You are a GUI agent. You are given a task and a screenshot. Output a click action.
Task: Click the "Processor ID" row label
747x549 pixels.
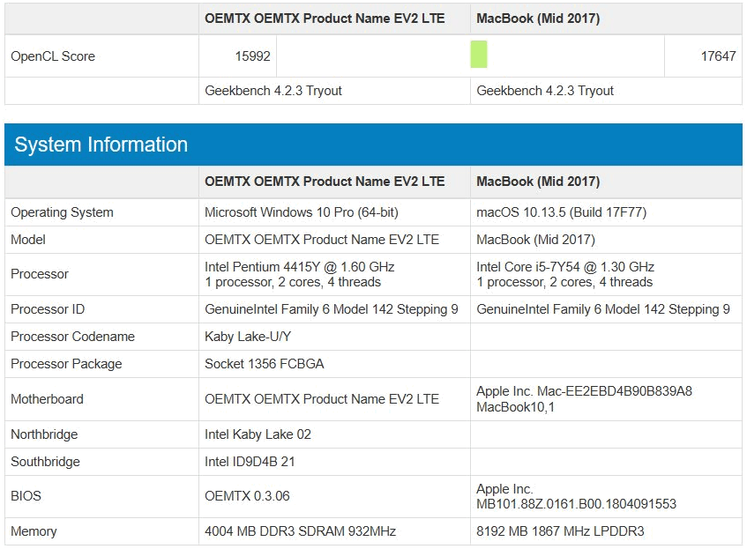pyautogui.click(x=48, y=309)
